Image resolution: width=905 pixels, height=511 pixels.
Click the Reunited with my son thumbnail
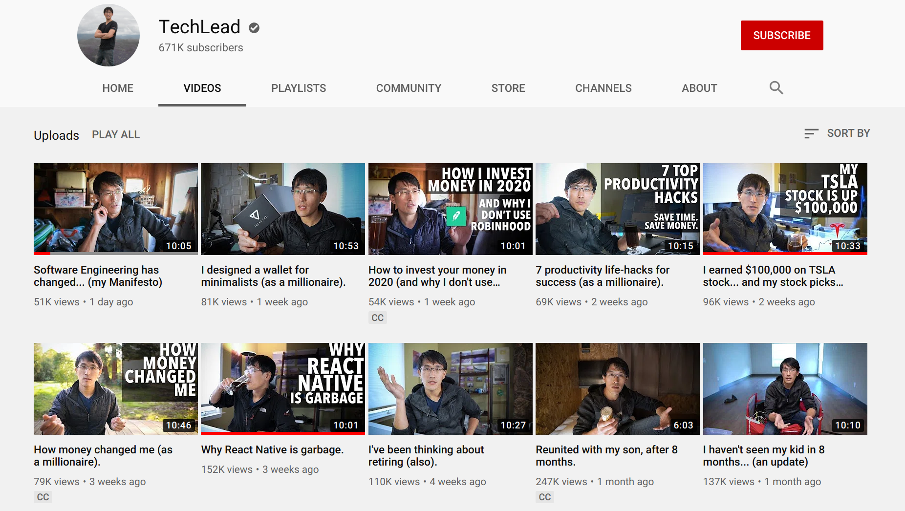pyautogui.click(x=618, y=389)
